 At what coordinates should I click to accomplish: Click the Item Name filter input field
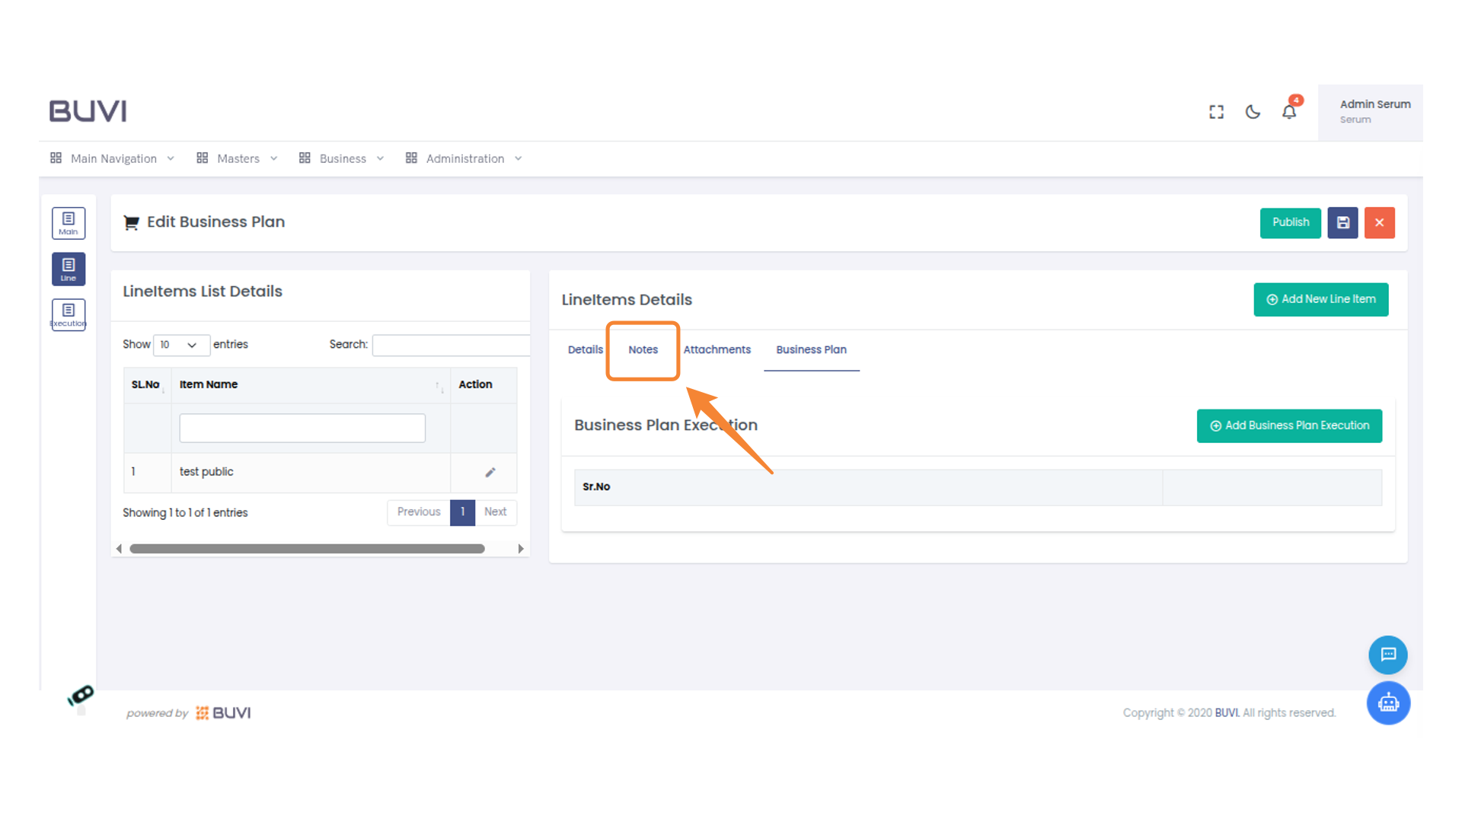pos(302,428)
